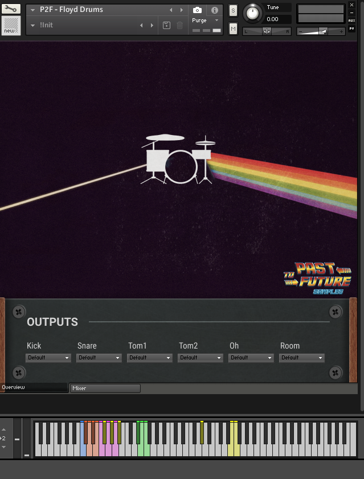Open Room output dropdown
This screenshot has height=479, width=364.
[x=302, y=358]
